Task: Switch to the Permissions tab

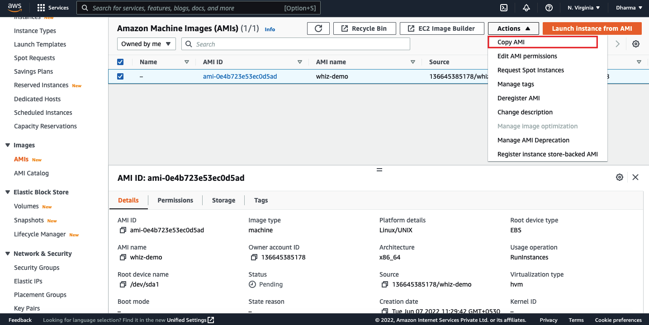Action: pyautogui.click(x=175, y=200)
